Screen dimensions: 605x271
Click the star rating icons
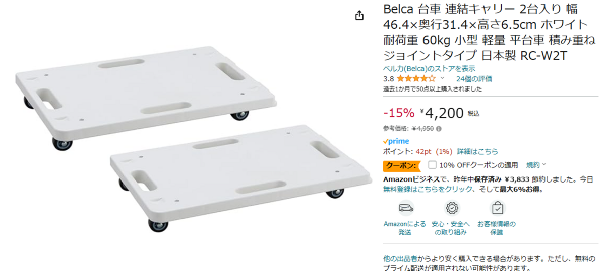click(416, 79)
